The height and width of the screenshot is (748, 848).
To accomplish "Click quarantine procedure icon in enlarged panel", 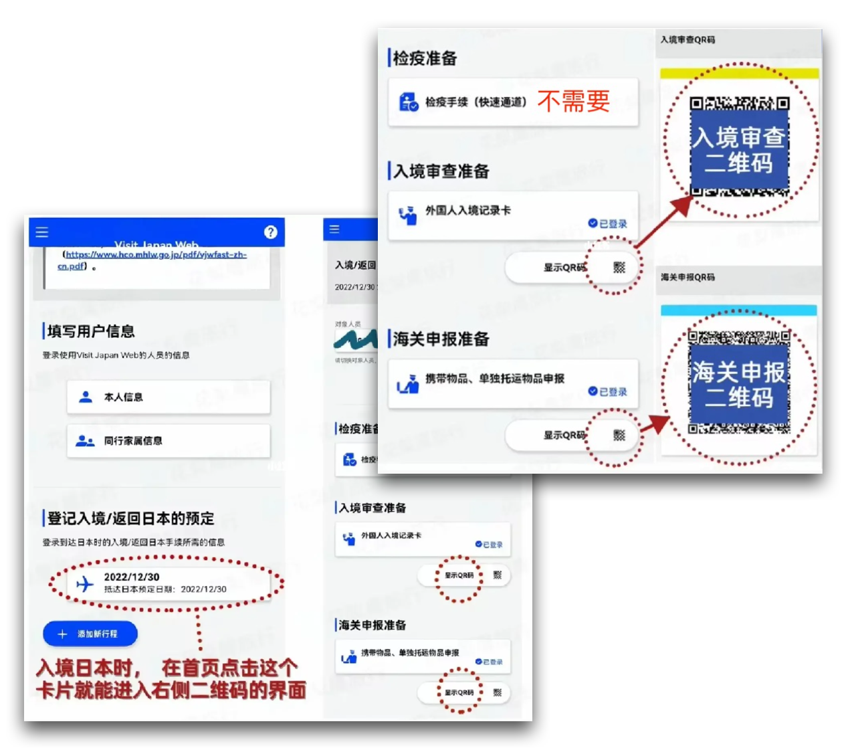I will pyautogui.click(x=408, y=102).
